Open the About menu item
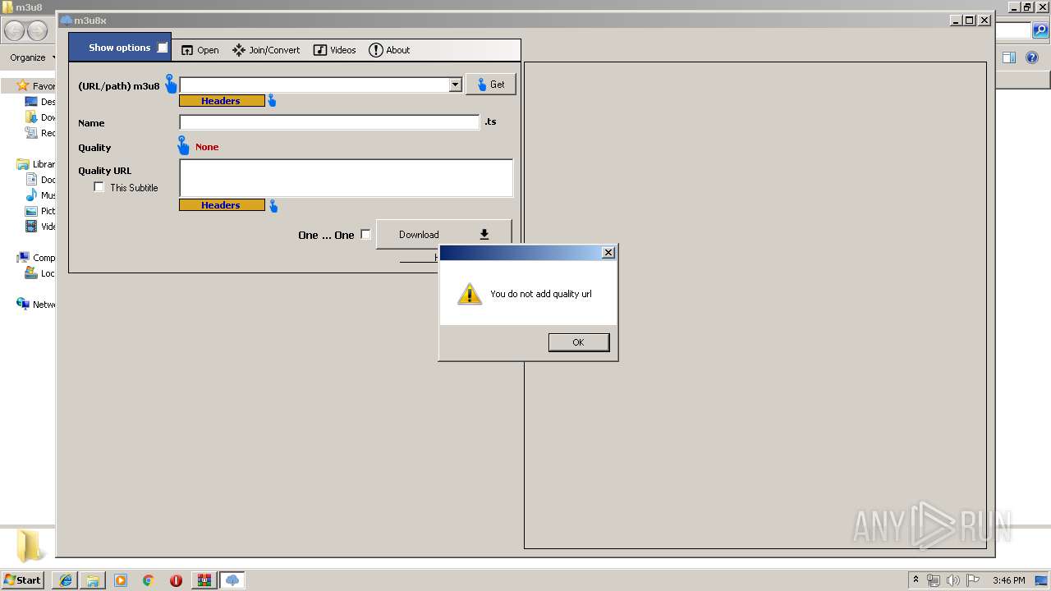1051x591 pixels. tap(389, 50)
